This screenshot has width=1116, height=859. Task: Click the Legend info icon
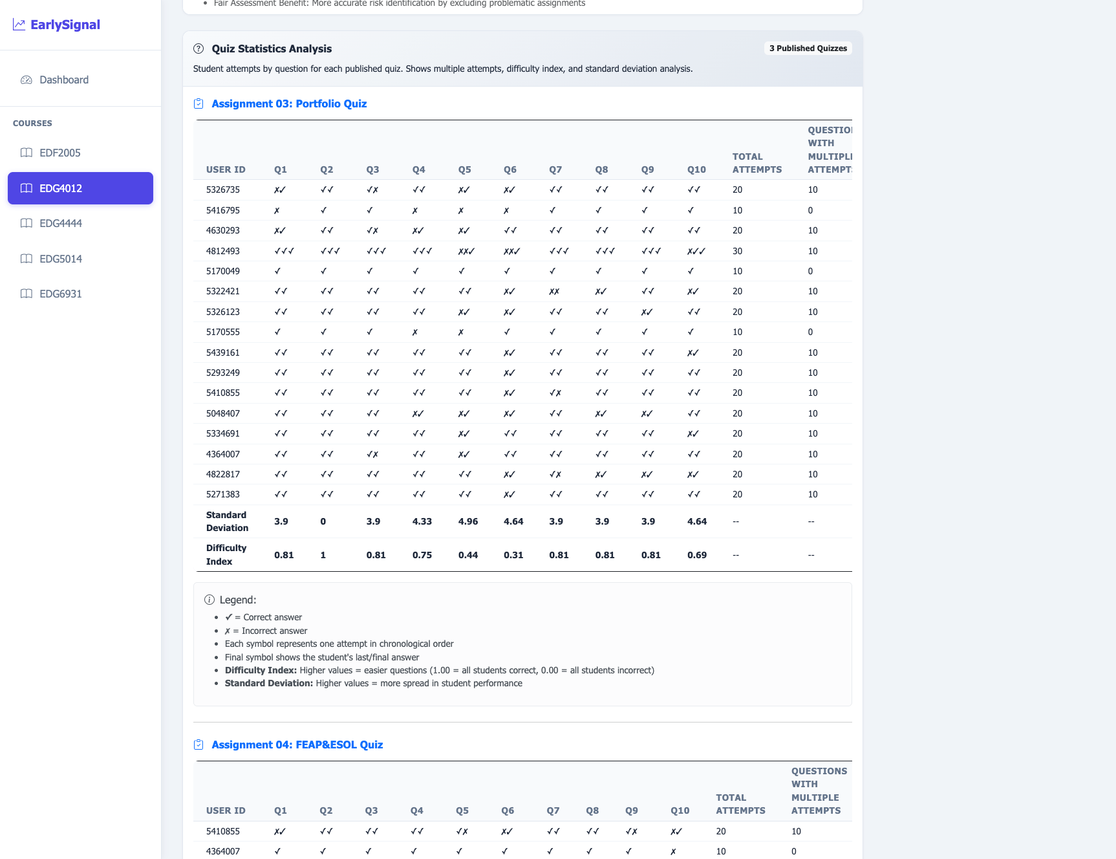209,600
